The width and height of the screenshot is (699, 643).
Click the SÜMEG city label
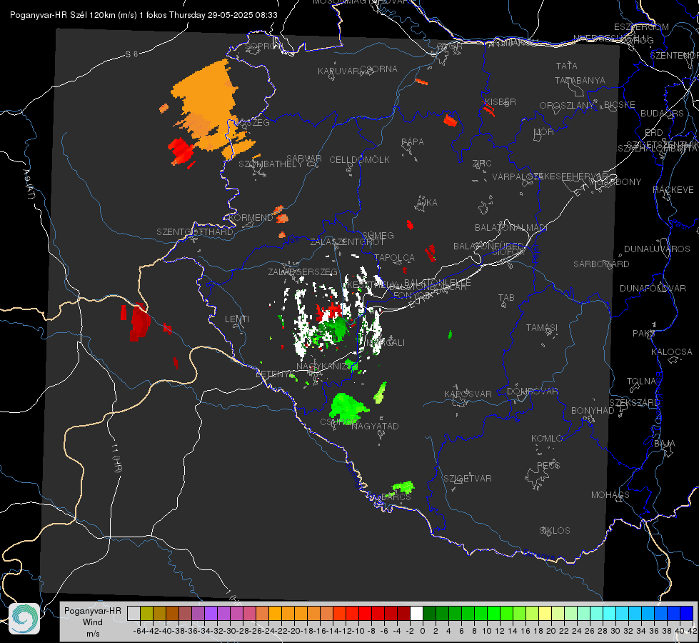coord(378,236)
